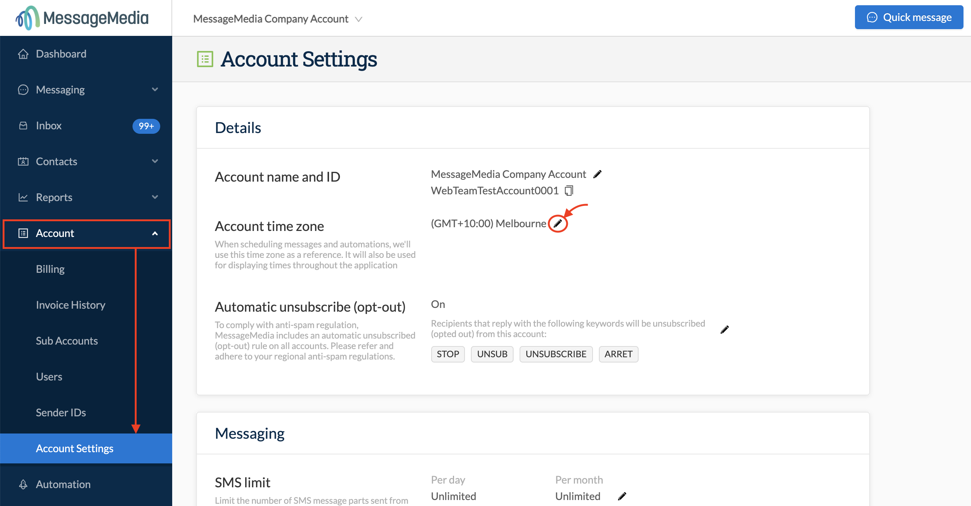
Task: Click the Account Settings page header icon
Action: pos(205,59)
